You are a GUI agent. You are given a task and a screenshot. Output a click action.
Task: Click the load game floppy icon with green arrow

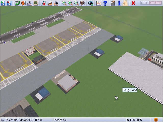pyautogui.click(x=3, y=3)
